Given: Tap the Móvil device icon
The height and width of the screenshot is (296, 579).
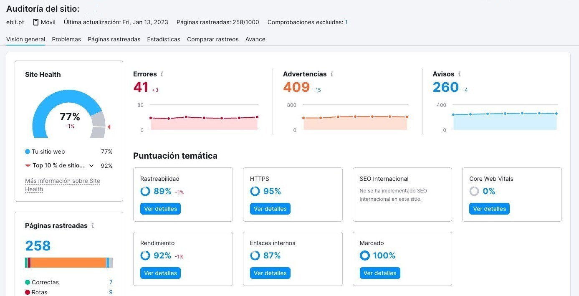Looking at the screenshot, I should 36,22.
